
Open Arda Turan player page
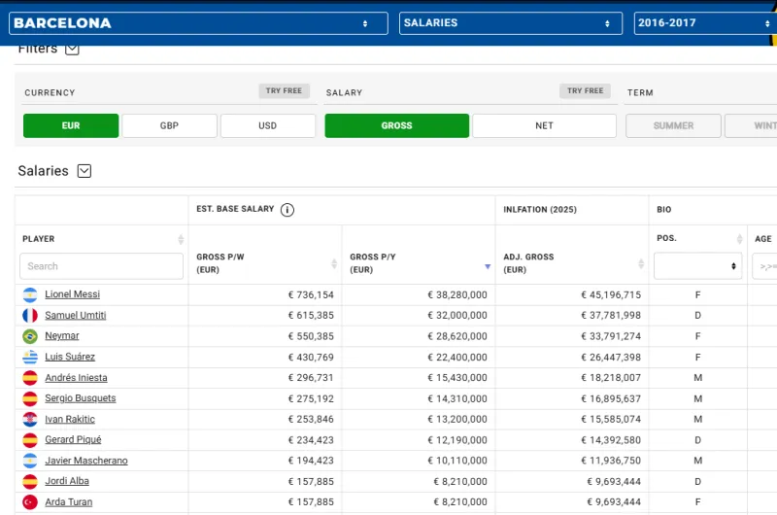pyautogui.click(x=68, y=502)
